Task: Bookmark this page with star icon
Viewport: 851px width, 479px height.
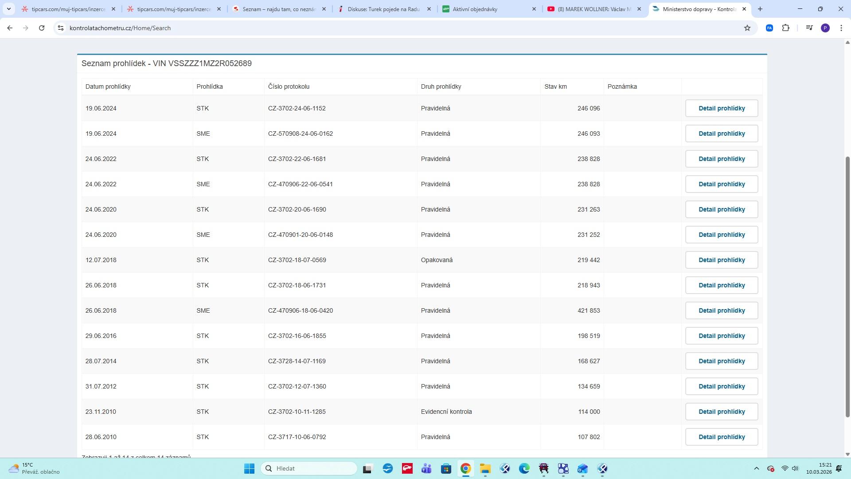Action: (747, 28)
